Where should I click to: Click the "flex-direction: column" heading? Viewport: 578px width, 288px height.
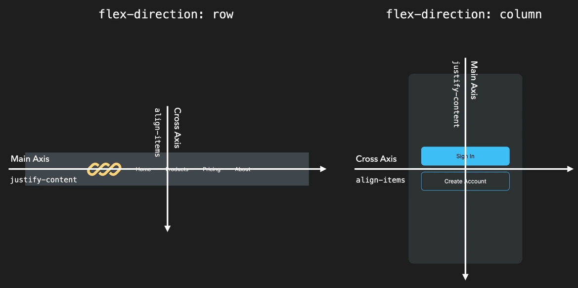[x=464, y=14]
